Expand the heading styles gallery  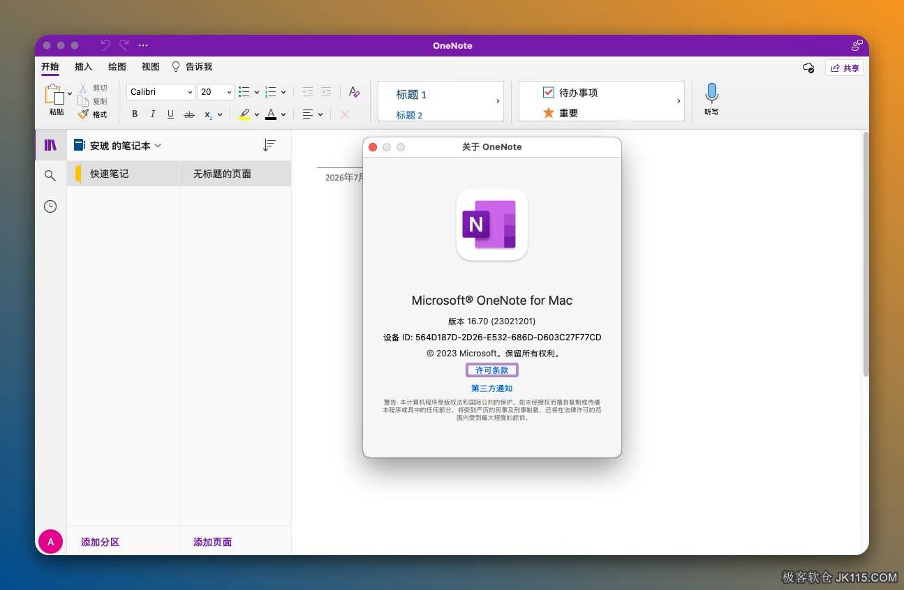(x=498, y=101)
